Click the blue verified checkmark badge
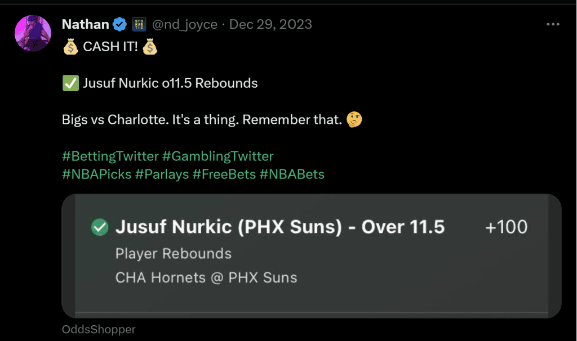Screen dimensions: 577x341 (x=119, y=24)
